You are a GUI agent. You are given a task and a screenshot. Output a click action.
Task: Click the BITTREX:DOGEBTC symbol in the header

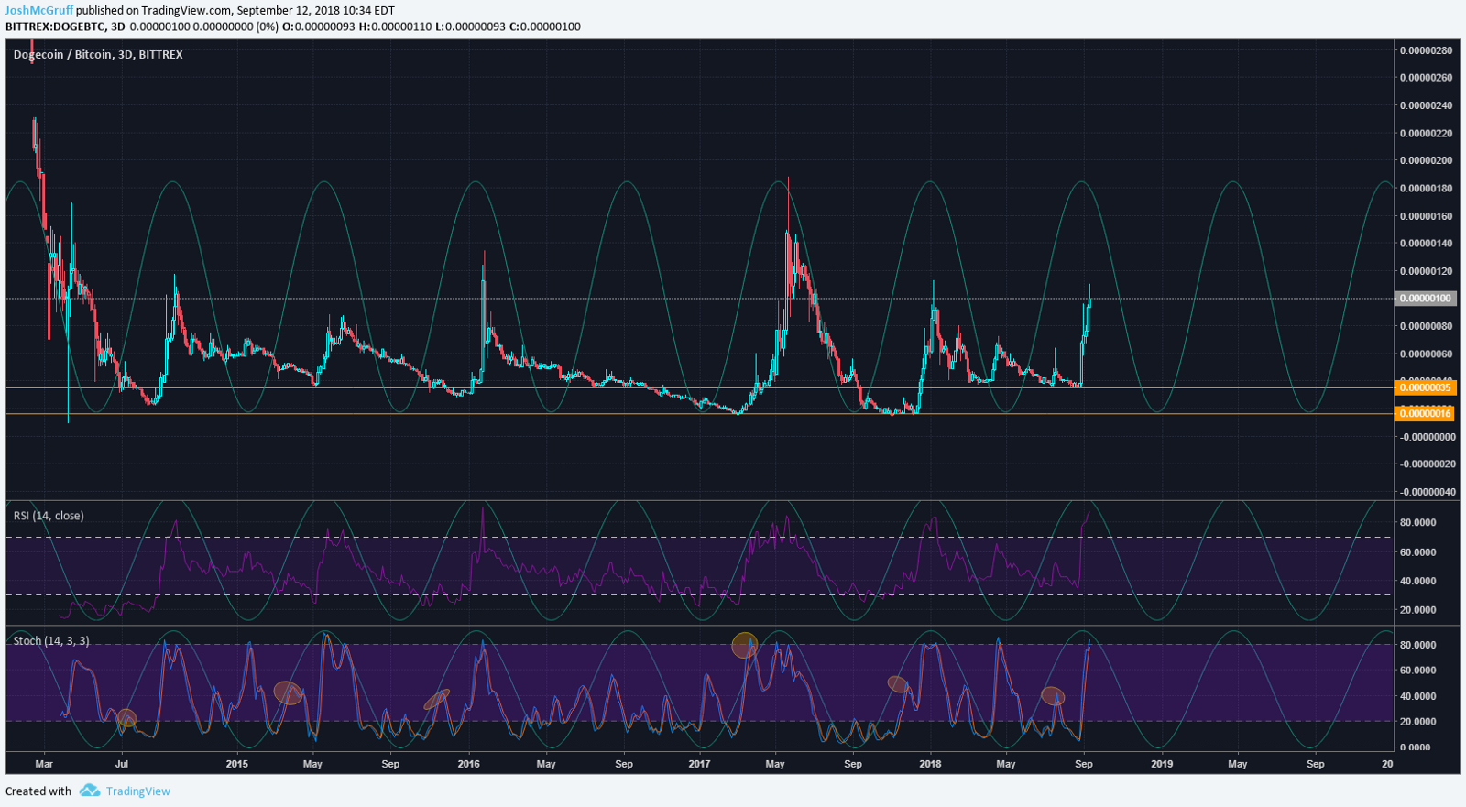tap(55, 27)
